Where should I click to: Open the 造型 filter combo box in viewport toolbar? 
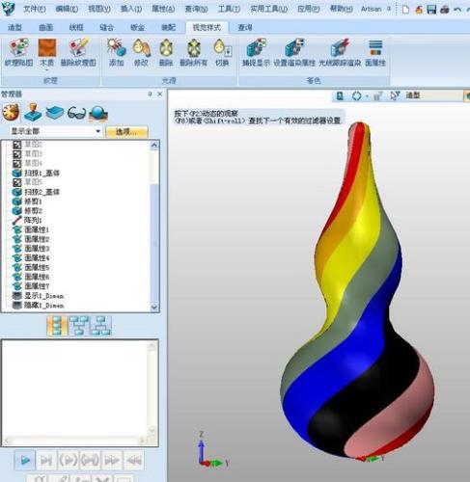(x=433, y=95)
